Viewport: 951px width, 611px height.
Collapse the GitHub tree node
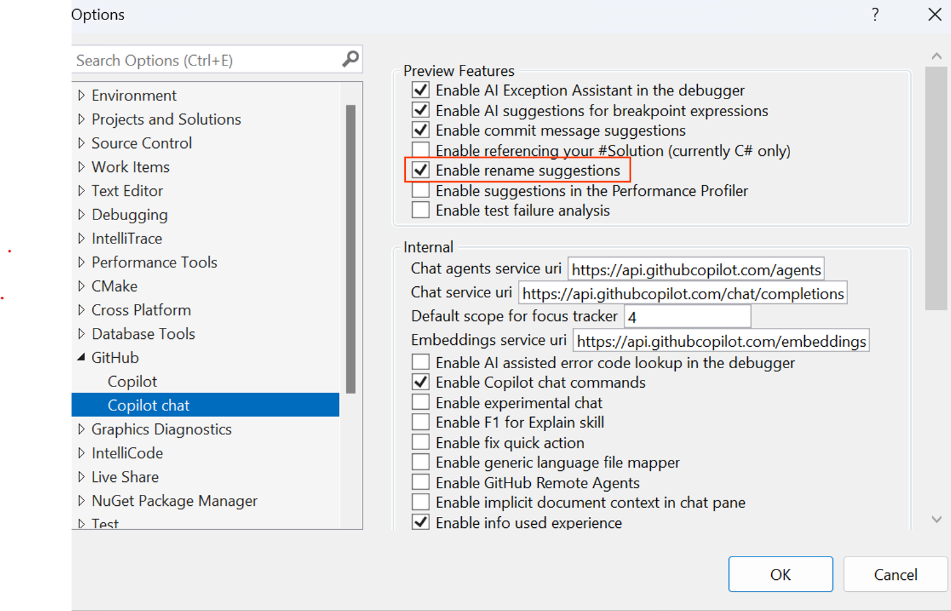tap(81, 357)
